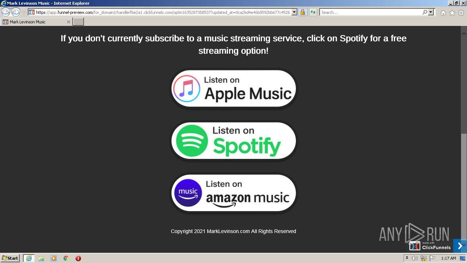Screen dimensions: 467x263
Task: Expand the search provider dropdown
Action: (431, 12)
